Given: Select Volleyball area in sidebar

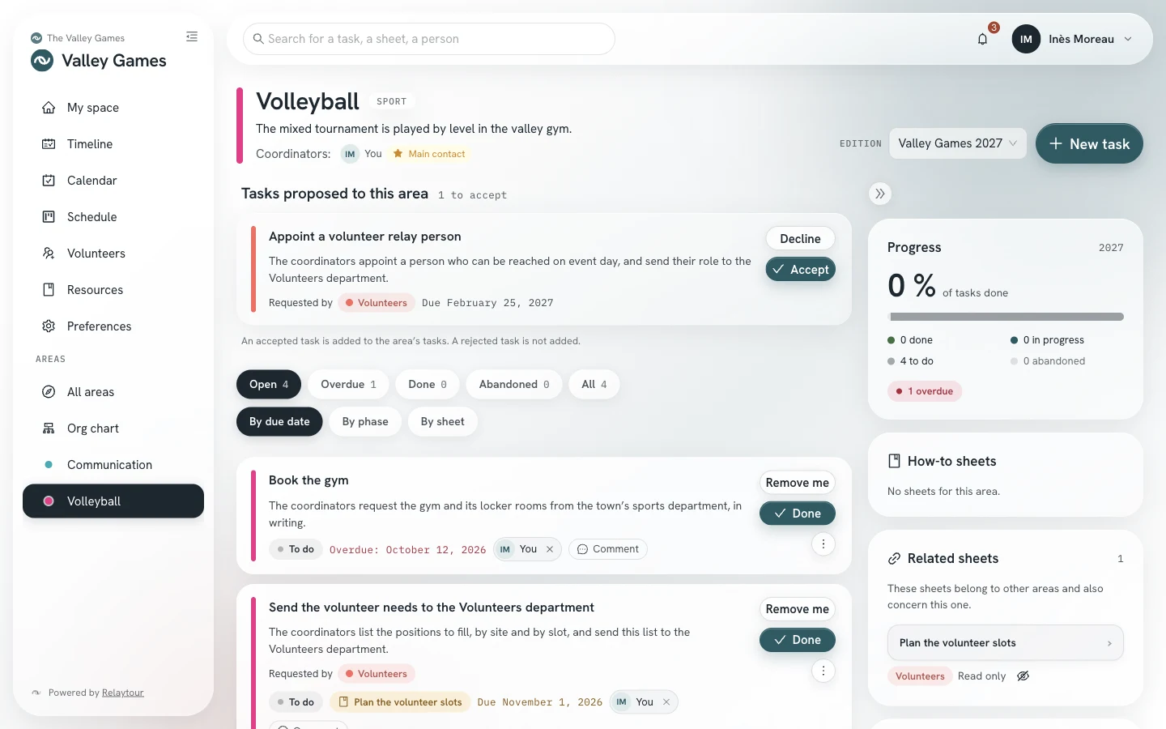Looking at the screenshot, I should click(113, 501).
